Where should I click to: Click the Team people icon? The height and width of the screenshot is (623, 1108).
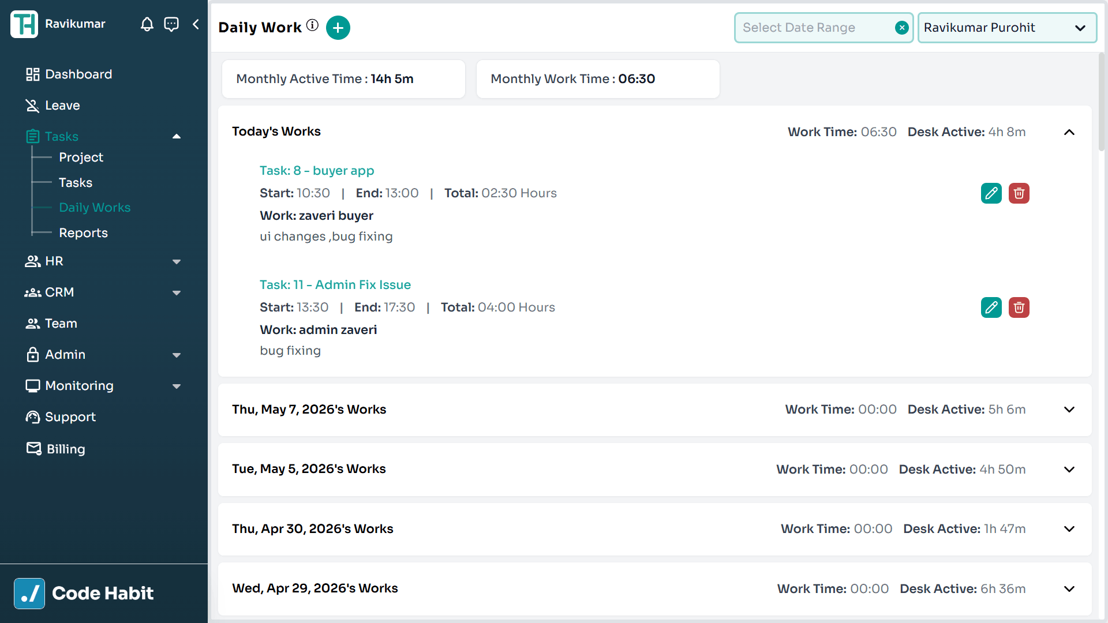coord(32,324)
